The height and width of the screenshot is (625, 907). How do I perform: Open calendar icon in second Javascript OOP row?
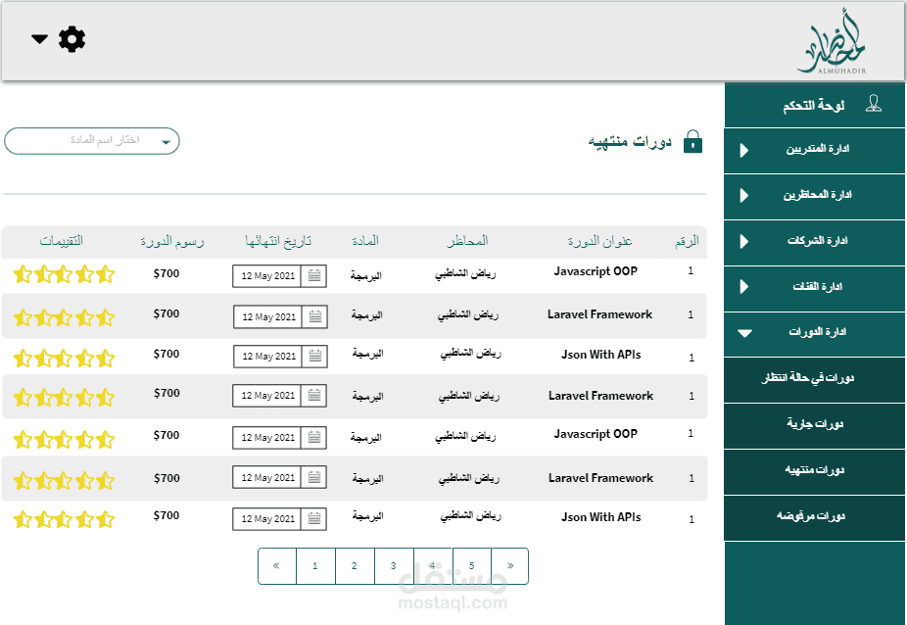coord(314,438)
